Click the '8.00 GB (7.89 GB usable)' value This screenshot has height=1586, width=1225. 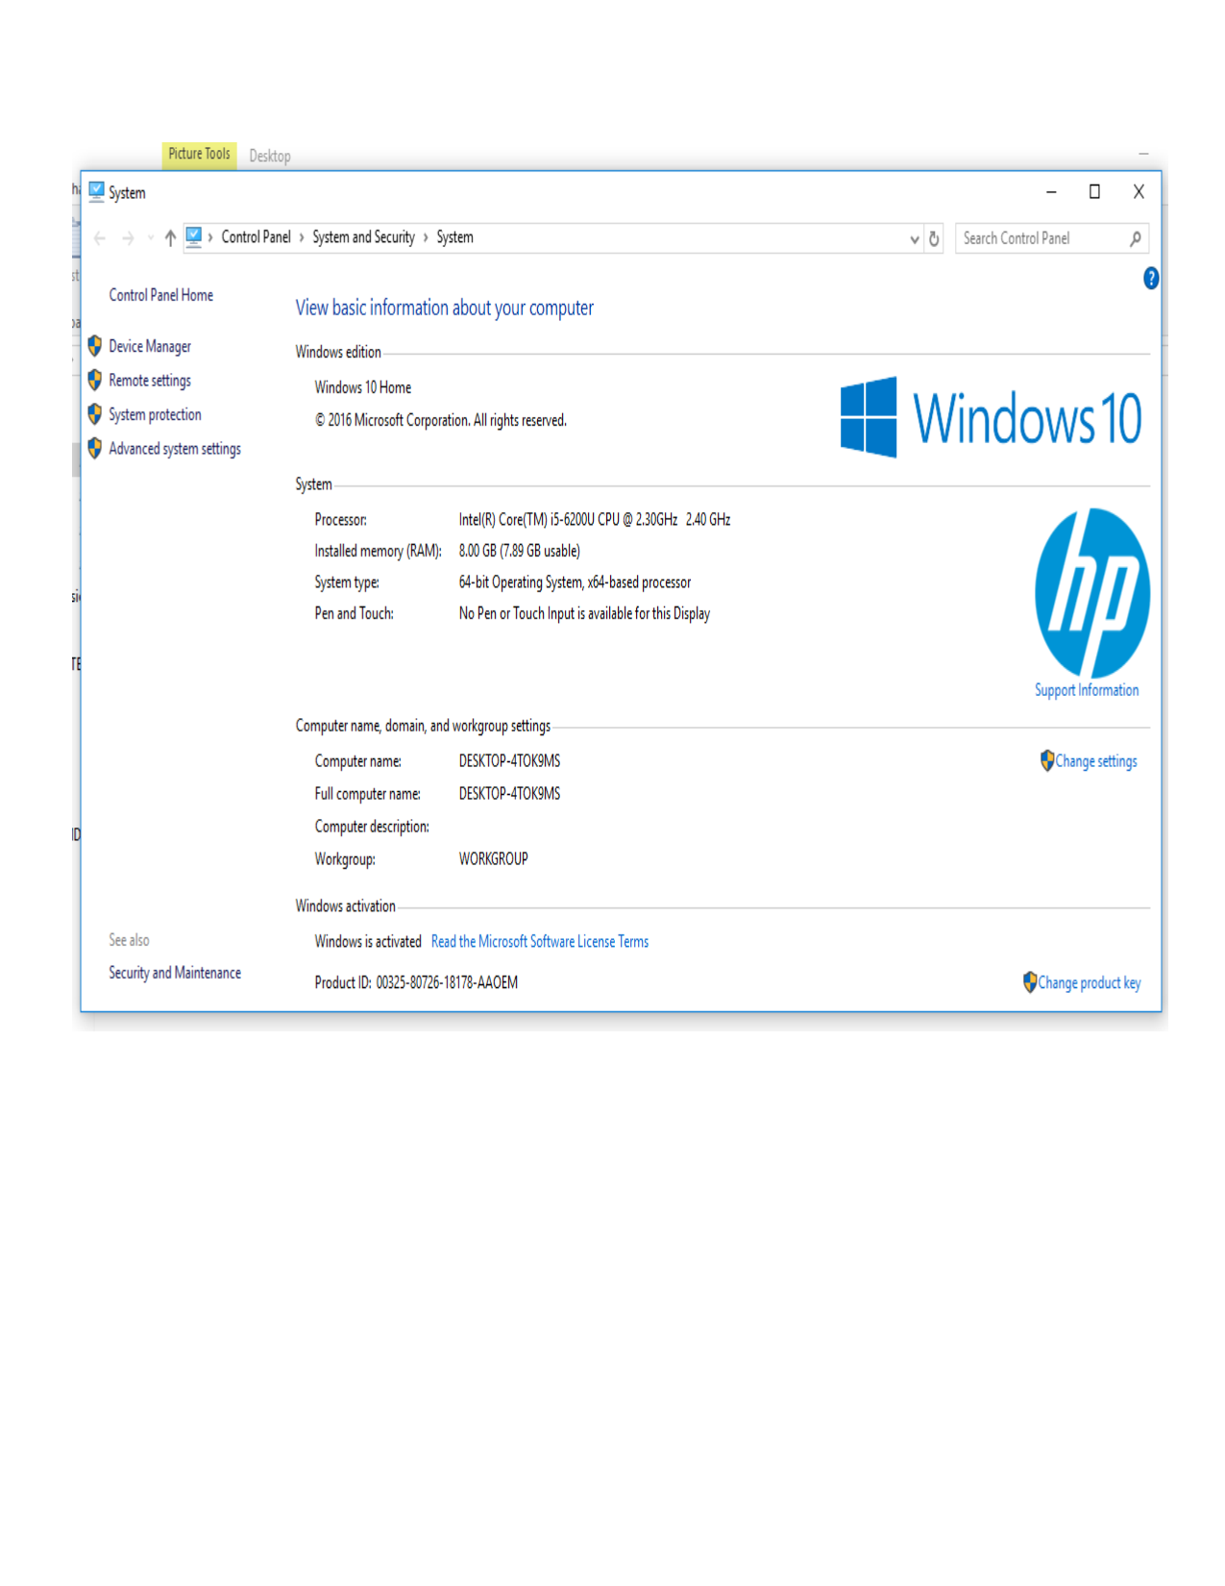(520, 551)
